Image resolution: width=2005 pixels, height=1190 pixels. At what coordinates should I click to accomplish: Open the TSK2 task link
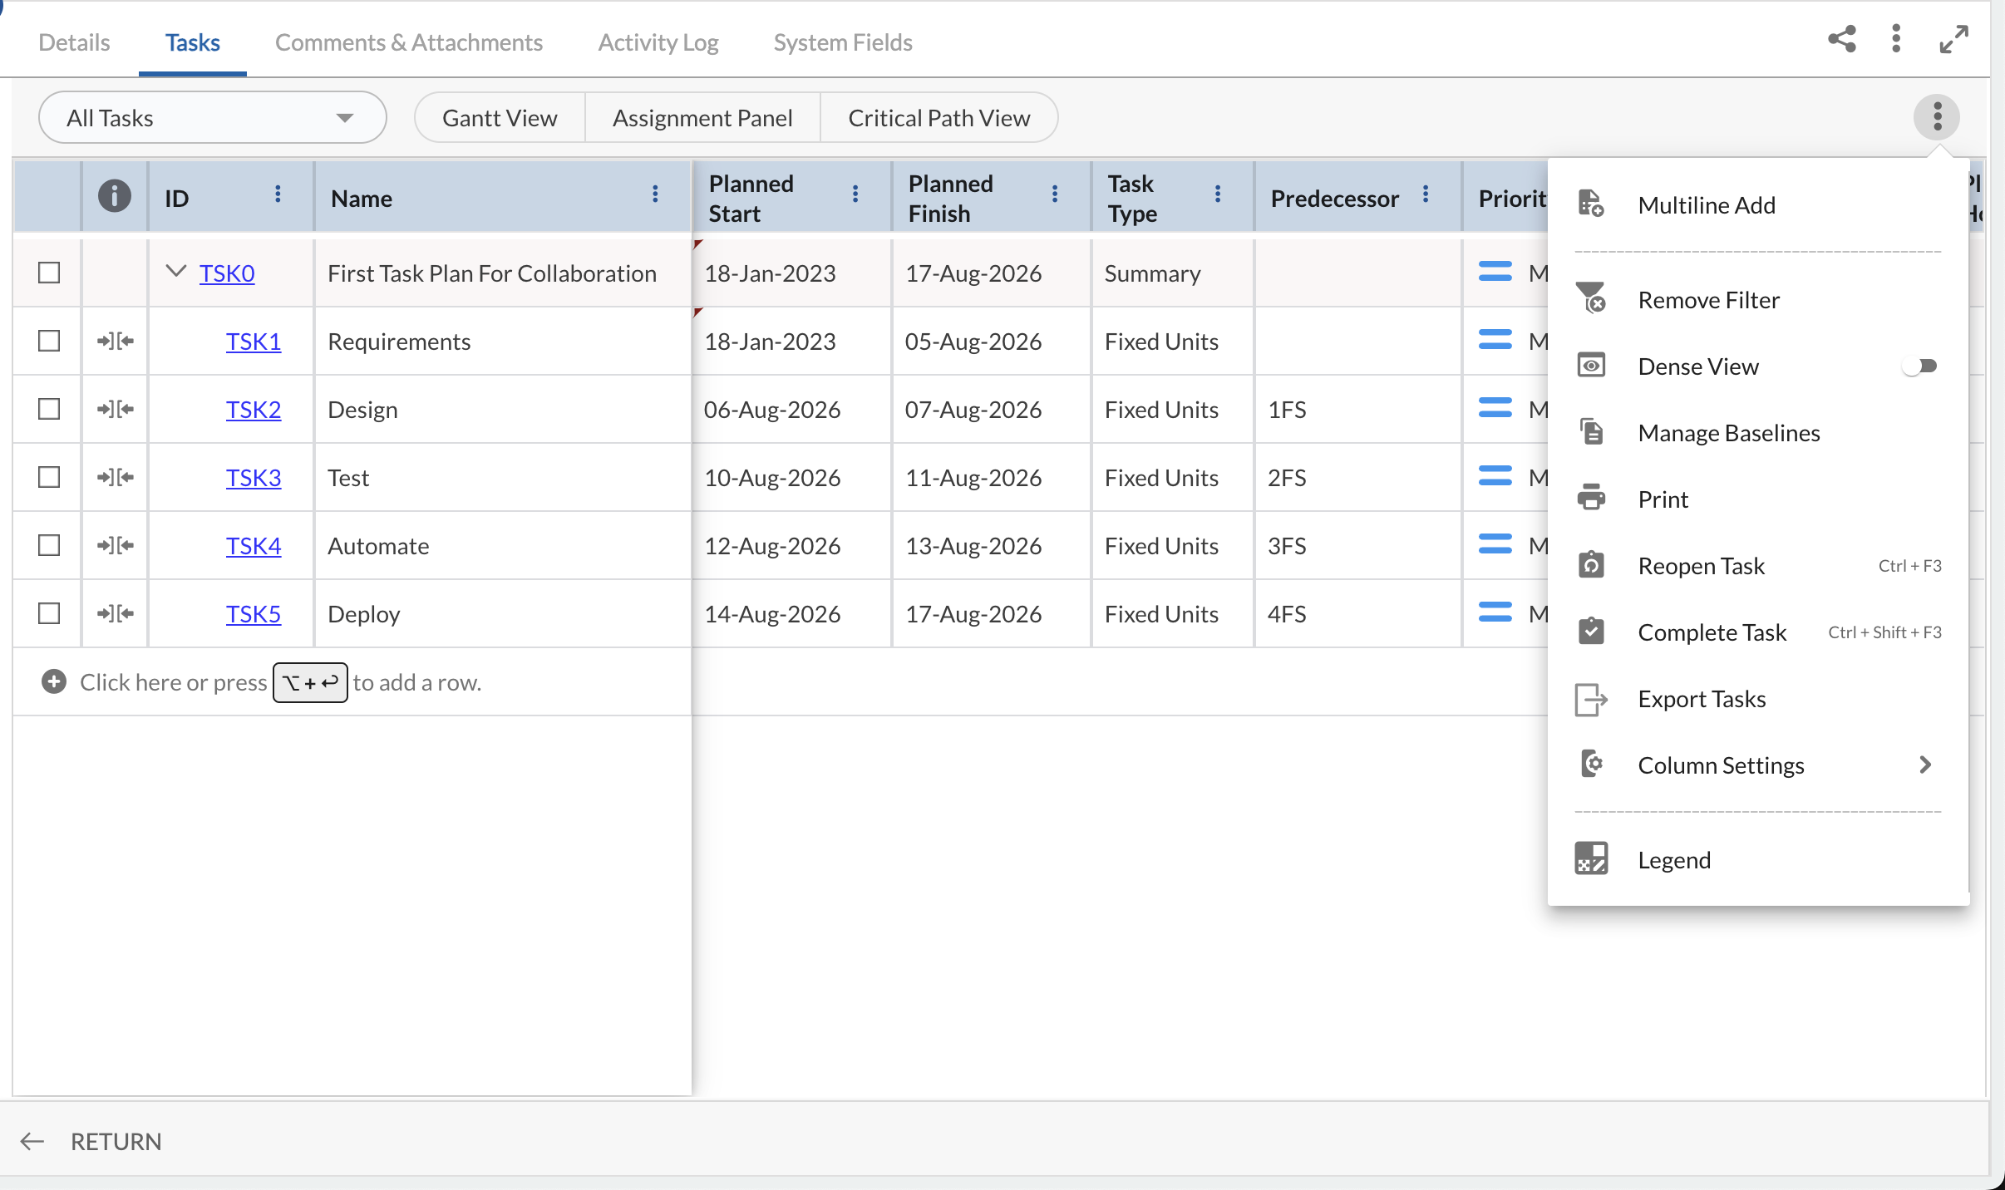[x=254, y=409]
